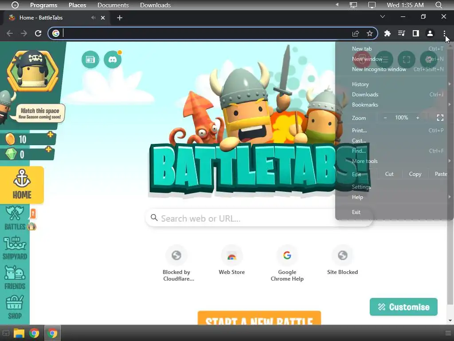Viewport: 454px width, 341px height.
Task: Decrease zoom with minus button
Action: pyautogui.click(x=385, y=118)
